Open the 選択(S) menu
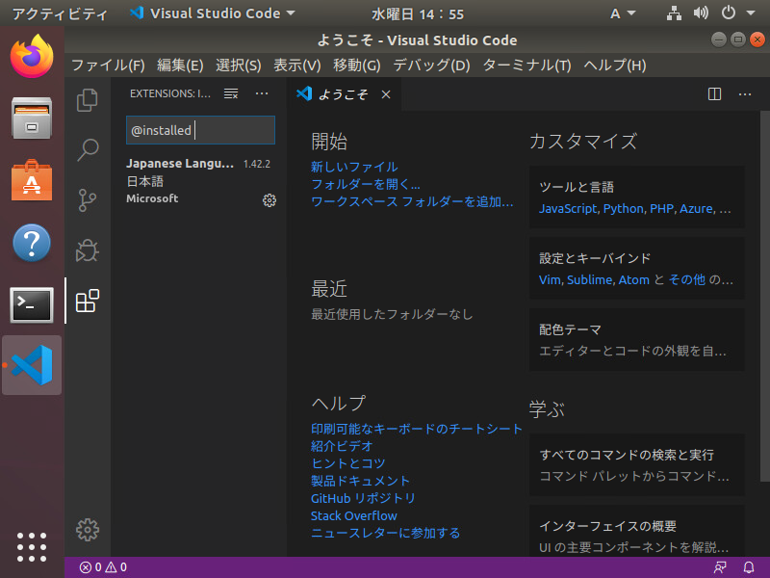The image size is (770, 578). coord(238,66)
